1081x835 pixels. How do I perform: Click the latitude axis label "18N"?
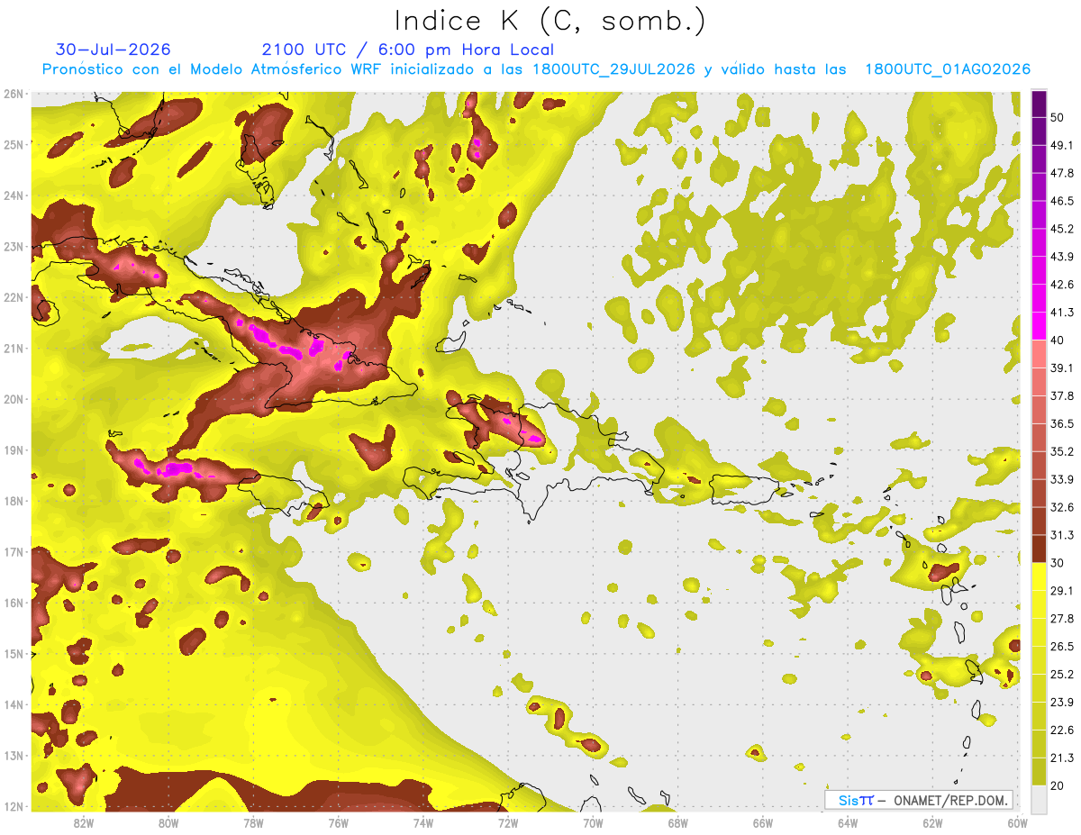[13, 501]
